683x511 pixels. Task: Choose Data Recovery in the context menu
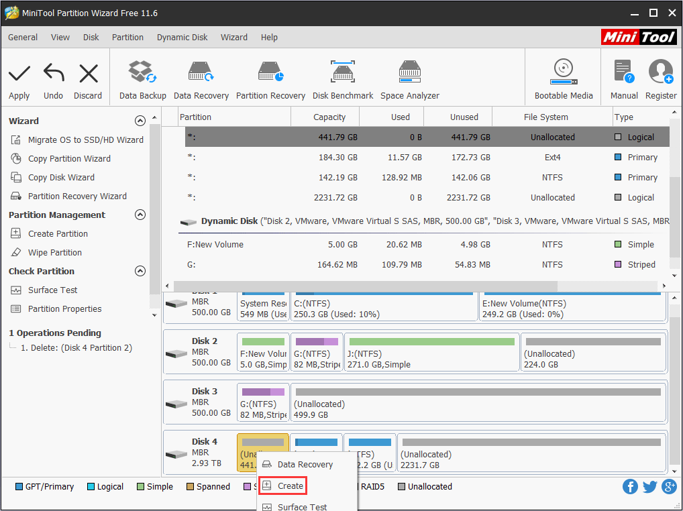tap(307, 465)
